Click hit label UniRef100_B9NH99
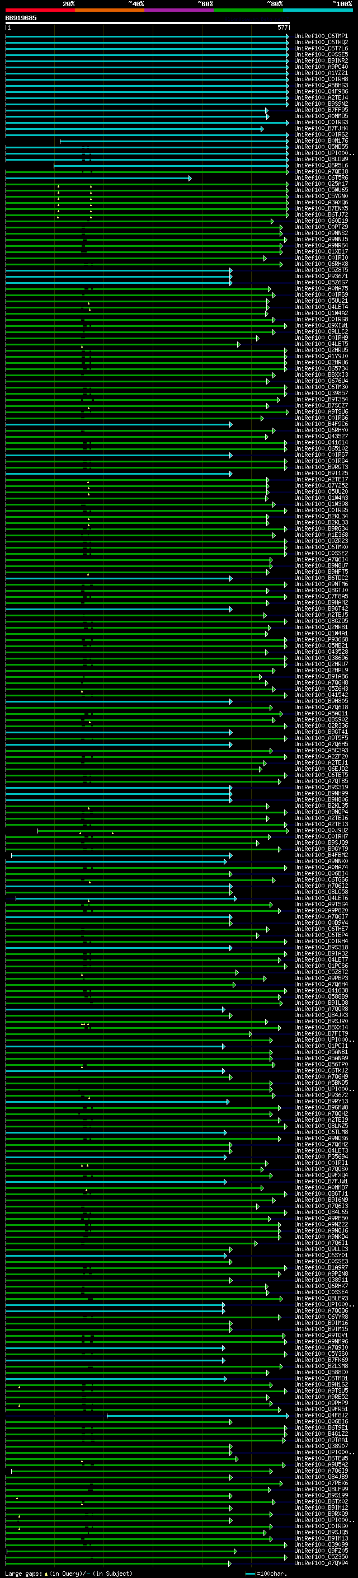 point(321,793)
